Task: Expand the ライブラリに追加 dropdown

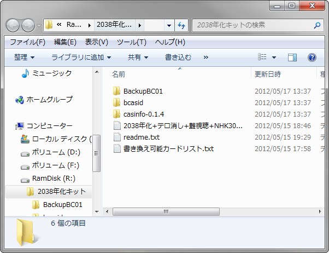Action: pos(81,57)
